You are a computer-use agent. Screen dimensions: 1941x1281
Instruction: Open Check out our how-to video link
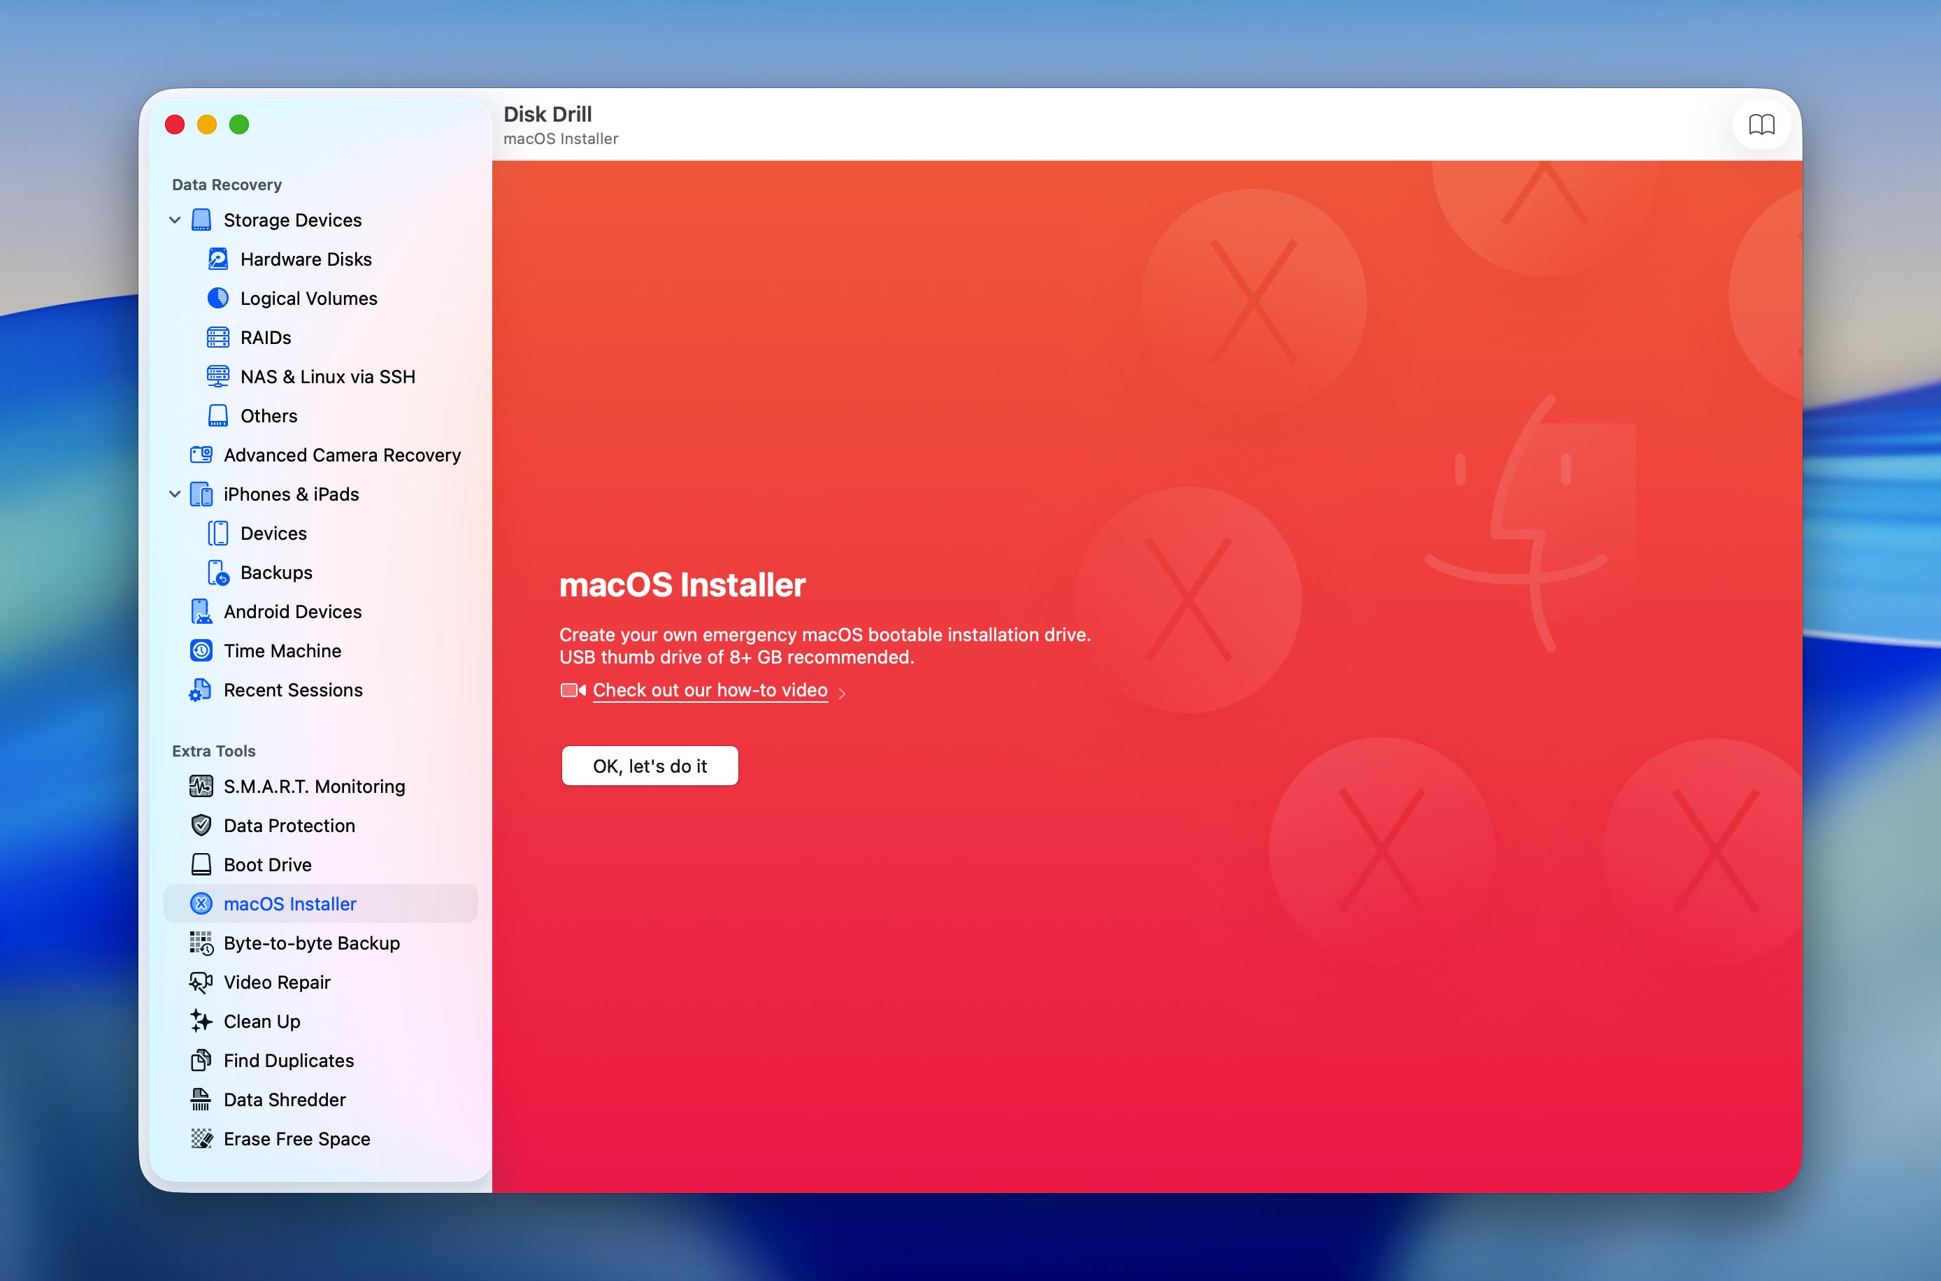click(710, 690)
